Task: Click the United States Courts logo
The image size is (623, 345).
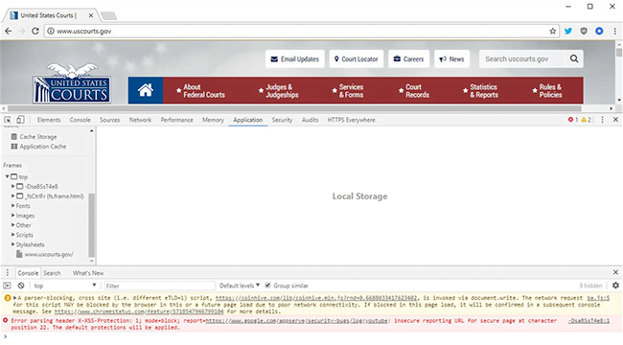Action: [x=72, y=82]
